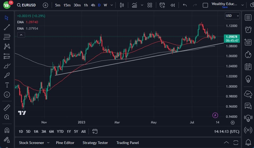The width and height of the screenshot is (254, 148).
Task: Select the Trend Line drawing tool
Action: pos(7,27)
